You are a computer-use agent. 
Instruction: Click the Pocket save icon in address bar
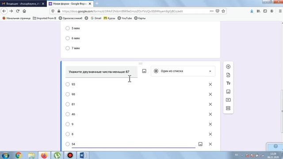[218, 11]
